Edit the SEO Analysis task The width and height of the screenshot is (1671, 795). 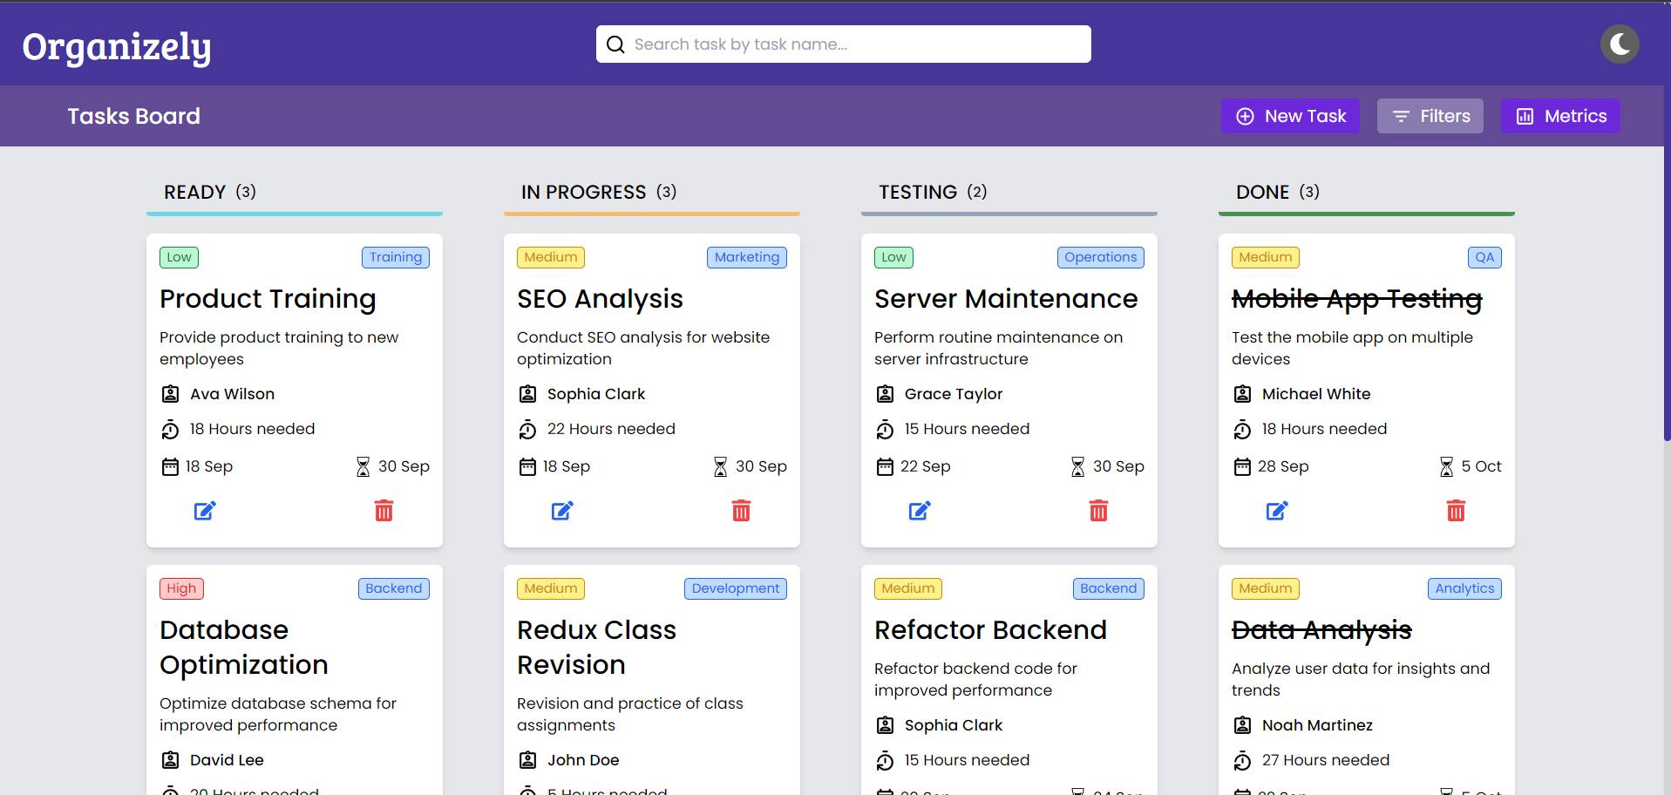point(562,511)
